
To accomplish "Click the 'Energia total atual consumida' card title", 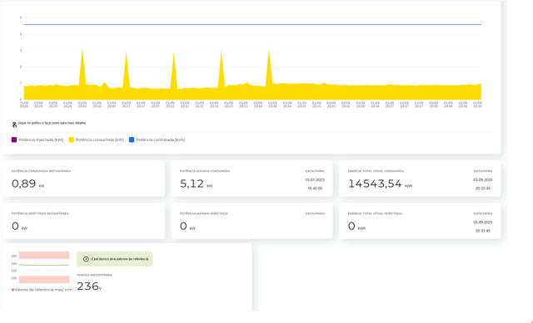I will [376, 171].
